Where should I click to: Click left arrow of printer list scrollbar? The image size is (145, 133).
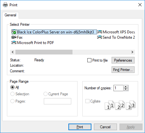(13, 52)
